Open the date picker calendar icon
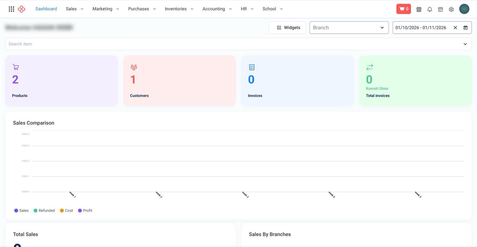Viewport: 477px width, 247px height. point(465,28)
